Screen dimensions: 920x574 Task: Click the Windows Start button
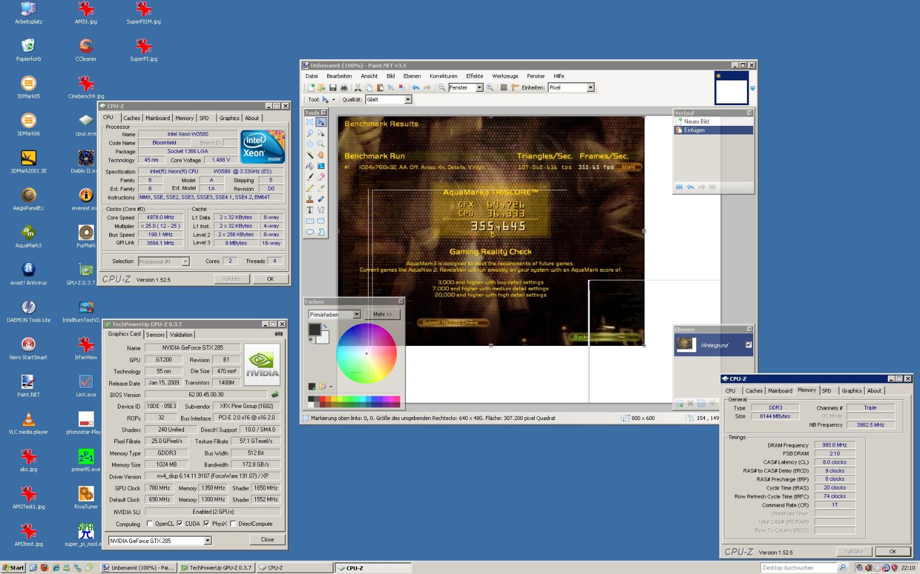pos(13,568)
